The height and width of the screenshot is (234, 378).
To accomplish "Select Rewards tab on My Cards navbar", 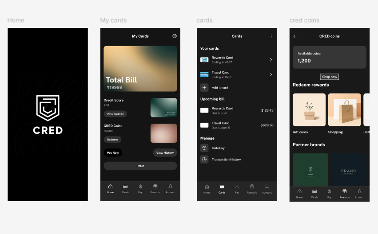I will [x=155, y=189].
